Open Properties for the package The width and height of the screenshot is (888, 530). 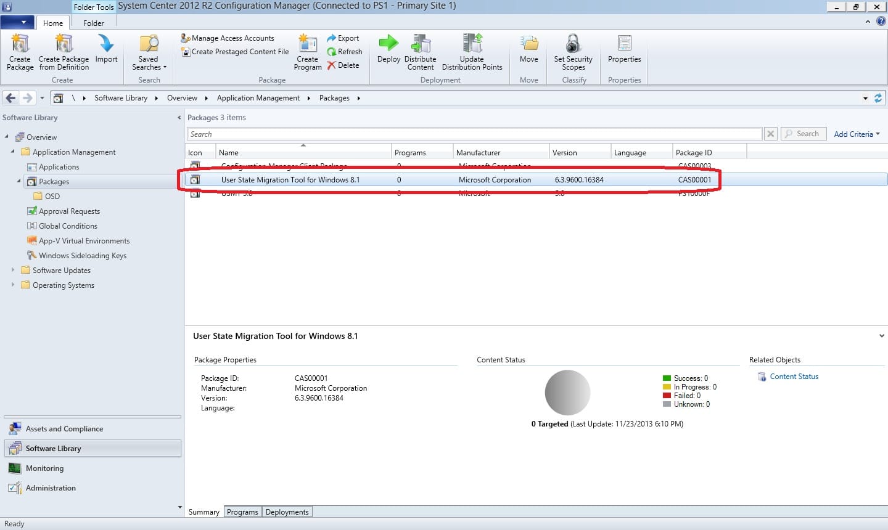(x=624, y=52)
